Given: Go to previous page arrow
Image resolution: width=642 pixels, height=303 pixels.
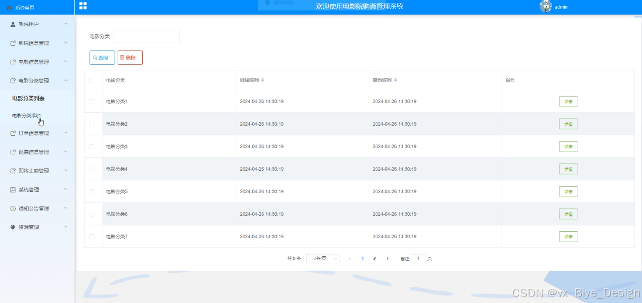Looking at the screenshot, I should pyautogui.click(x=349, y=259).
